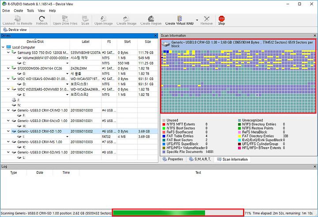Click the USB drive icon in scan header

click(166, 44)
